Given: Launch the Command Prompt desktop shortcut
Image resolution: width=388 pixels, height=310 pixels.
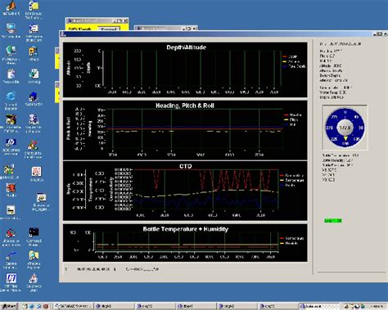Looking at the screenshot, I should pos(34,236).
